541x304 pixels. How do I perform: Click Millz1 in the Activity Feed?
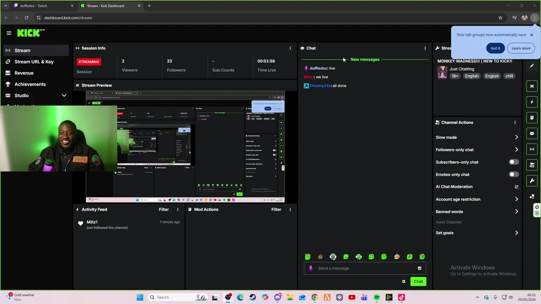click(x=92, y=222)
